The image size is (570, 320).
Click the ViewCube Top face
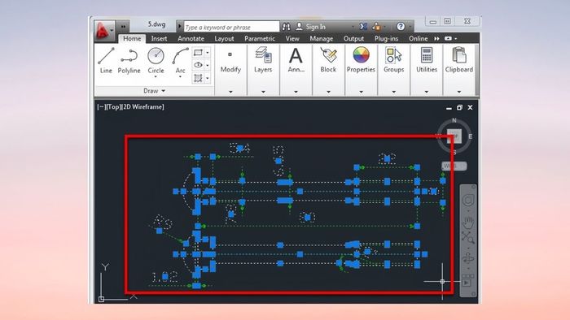[x=454, y=136]
